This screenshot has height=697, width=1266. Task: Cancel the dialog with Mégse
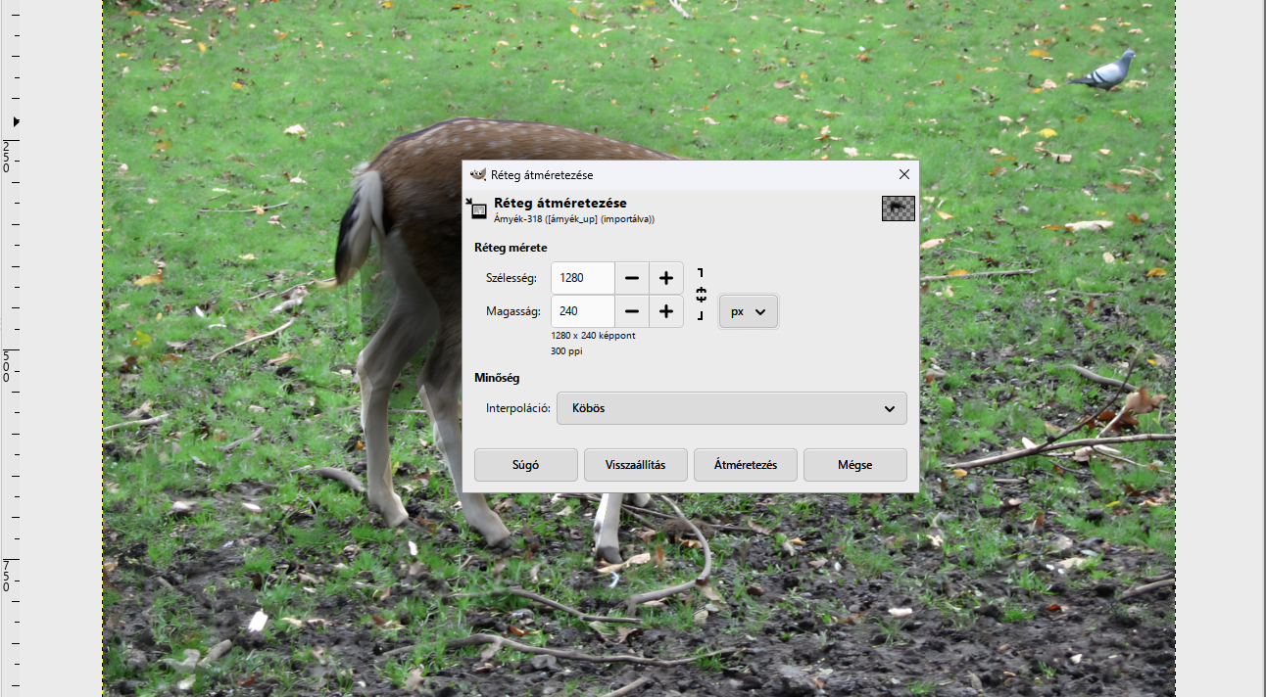[855, 465]
